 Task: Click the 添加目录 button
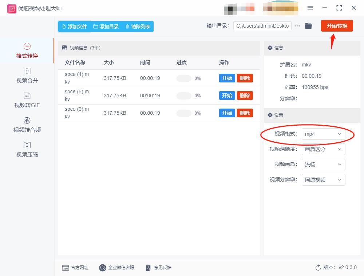coord(106,27)
